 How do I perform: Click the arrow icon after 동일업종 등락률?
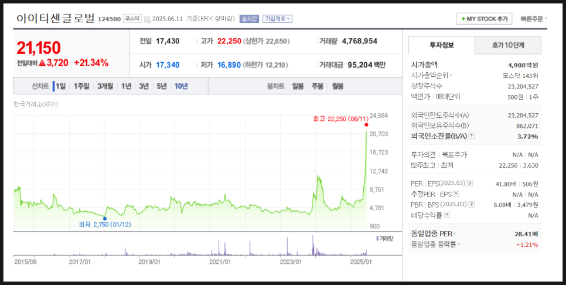coord(459,244)
